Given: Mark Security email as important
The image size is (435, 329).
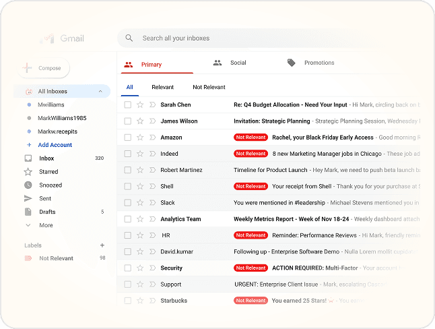Looking at the screenshot, I should [x=153, y=268].
